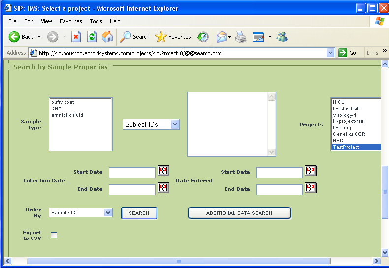389x268 pixels.
Task: Click the Collection Date Start Date field
Action: pos(132,173)
